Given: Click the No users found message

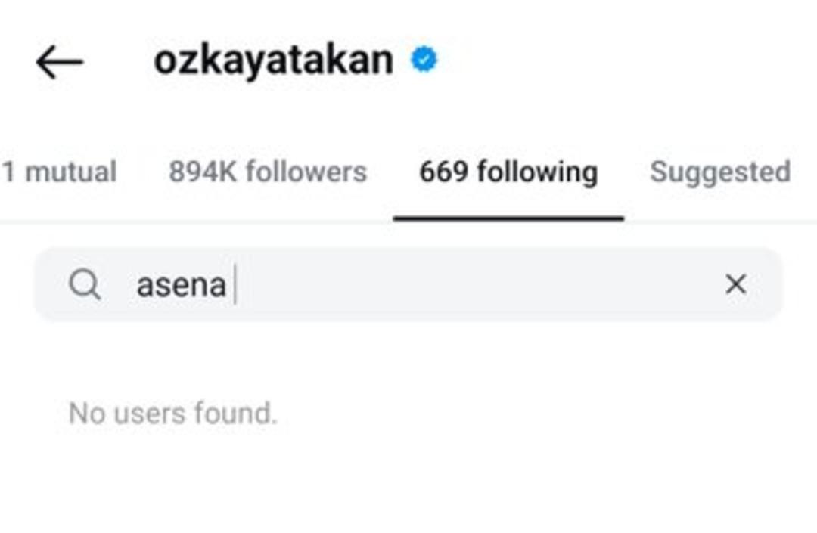Looking at the screenshot, I should coord(173,414).
